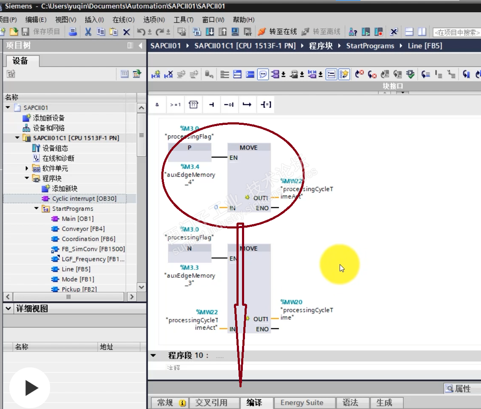481x409 pixels.
Task: Collapse the project tree panel
Action: [x=141, y=45]
